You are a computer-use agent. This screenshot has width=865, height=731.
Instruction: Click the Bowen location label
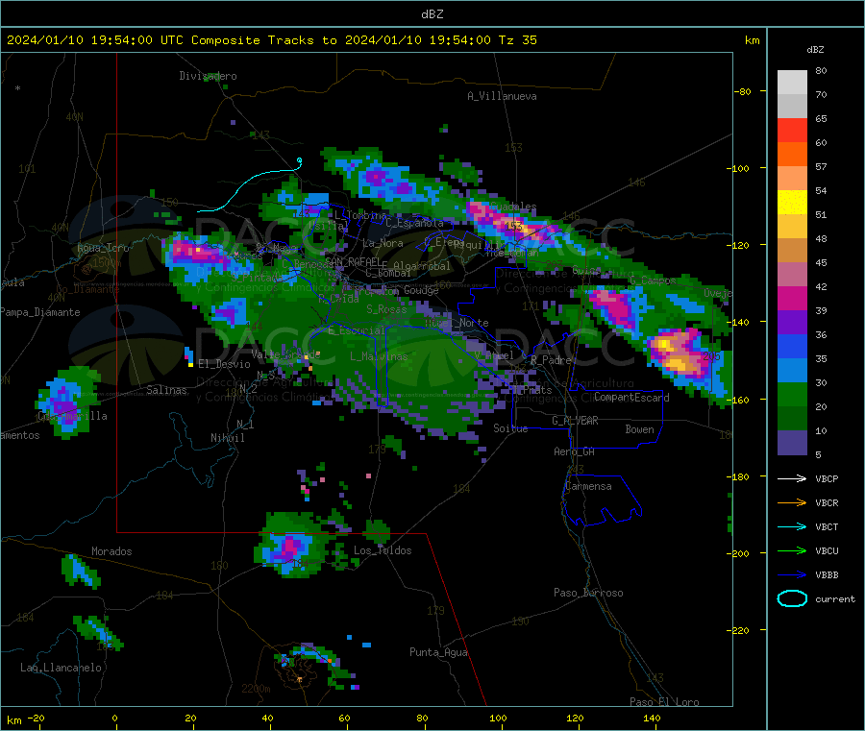[639, 429]
